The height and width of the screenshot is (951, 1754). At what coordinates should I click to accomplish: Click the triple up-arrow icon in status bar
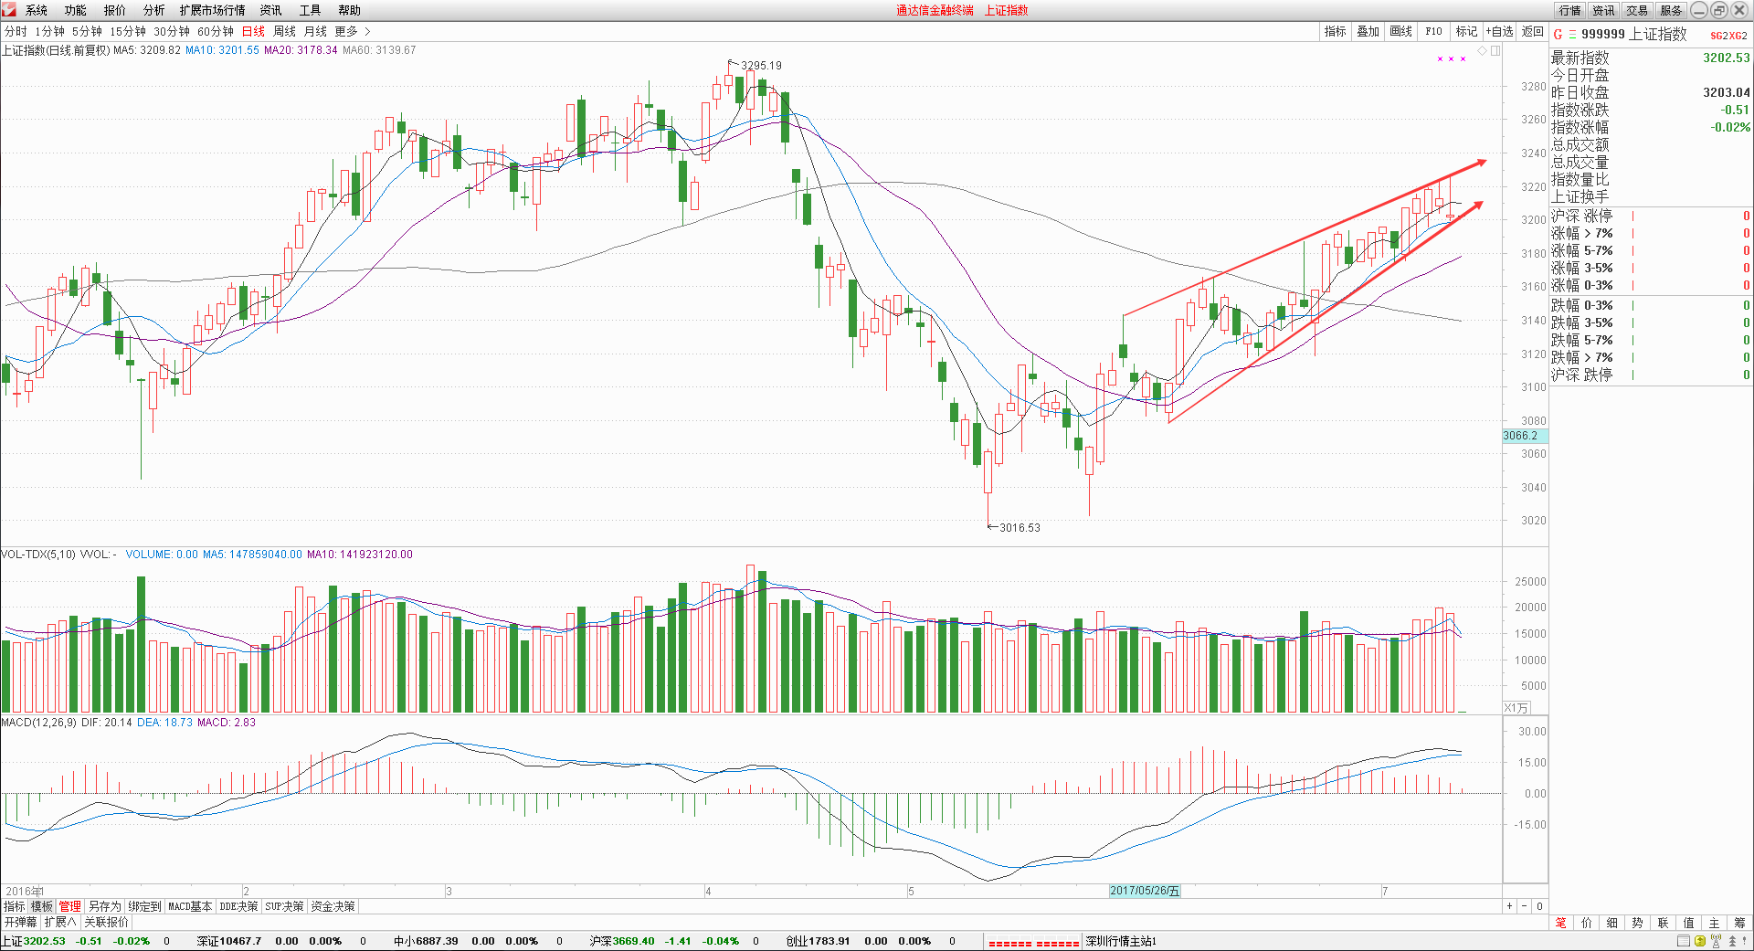point(1733,941)
